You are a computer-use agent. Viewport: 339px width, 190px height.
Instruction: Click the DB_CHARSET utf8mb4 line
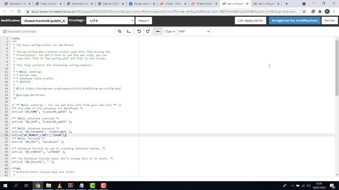pyautogui.click(x=39, y=152)
